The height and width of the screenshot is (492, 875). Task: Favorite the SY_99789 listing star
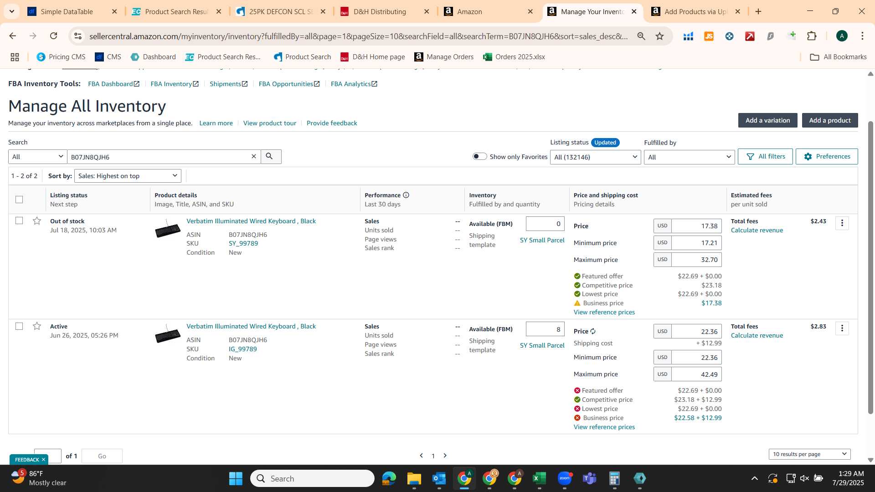click(37, 221)
